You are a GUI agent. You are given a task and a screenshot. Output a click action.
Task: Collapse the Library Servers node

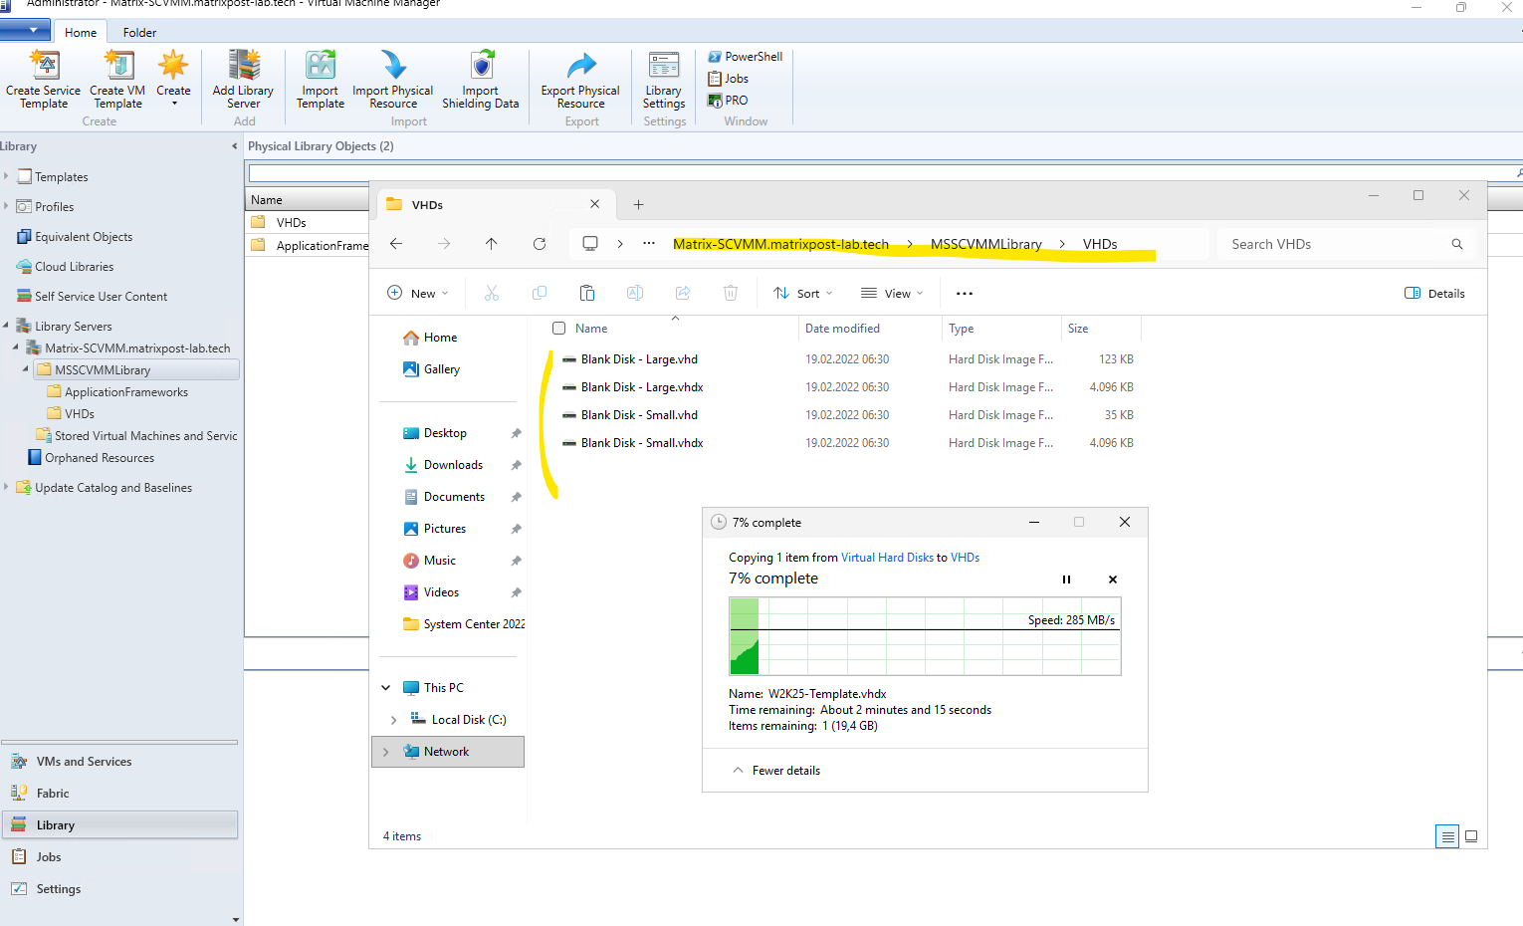pos(6,326)
